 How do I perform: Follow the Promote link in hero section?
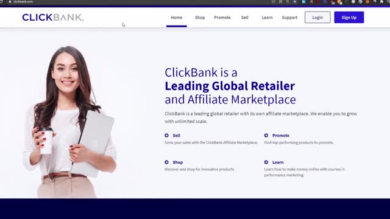pyautogui.click(x=280, y=135)
